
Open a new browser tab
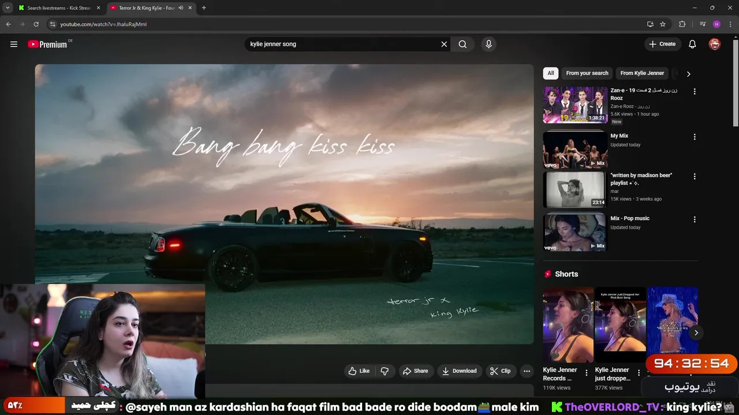204,8
